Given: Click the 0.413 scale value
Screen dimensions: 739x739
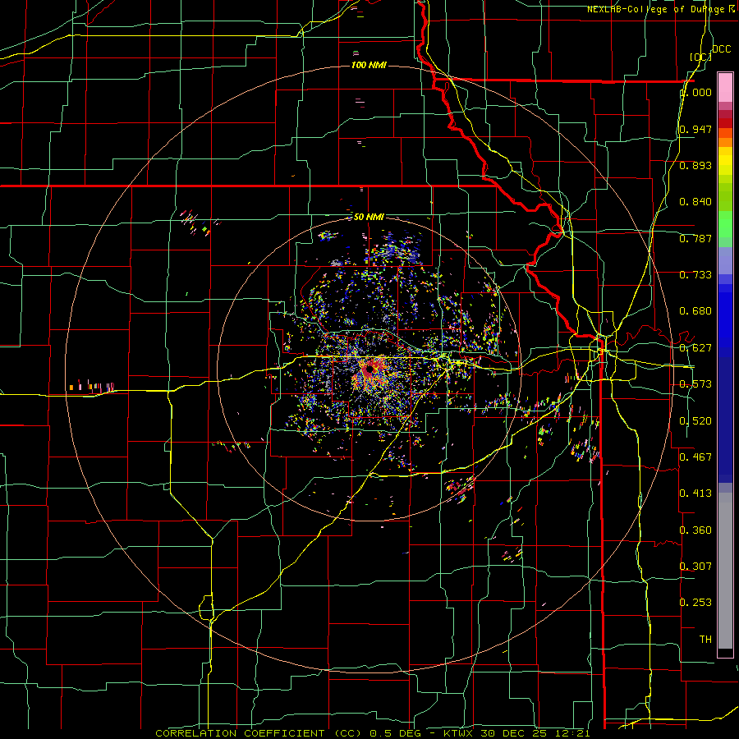Looking at the screenshot, I should point(695,493).
